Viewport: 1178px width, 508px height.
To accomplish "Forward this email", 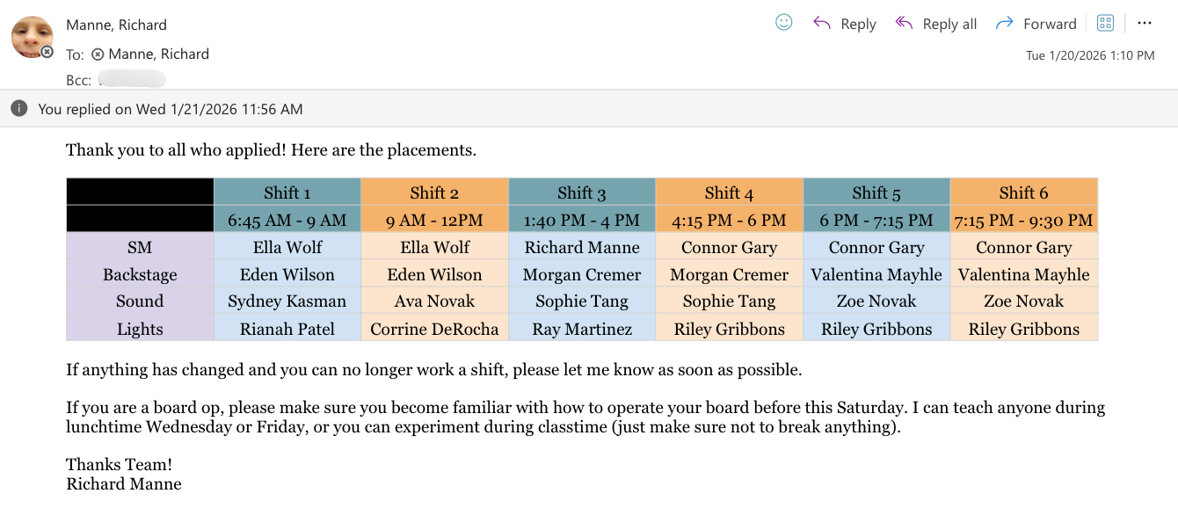I will tap(1036, 24).
